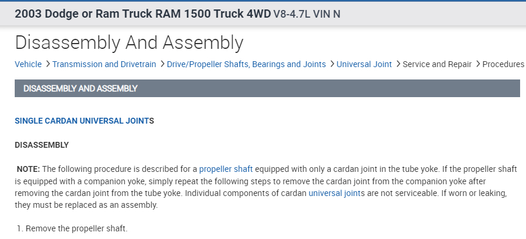The width and height of the screenshot is (526, 239).
Task: Click the bold DISASSEMBLY subheading
Action: coord(42,145)
